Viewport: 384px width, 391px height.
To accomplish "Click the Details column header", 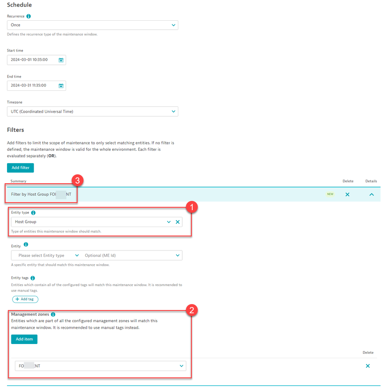I will (x=371, y=181).
